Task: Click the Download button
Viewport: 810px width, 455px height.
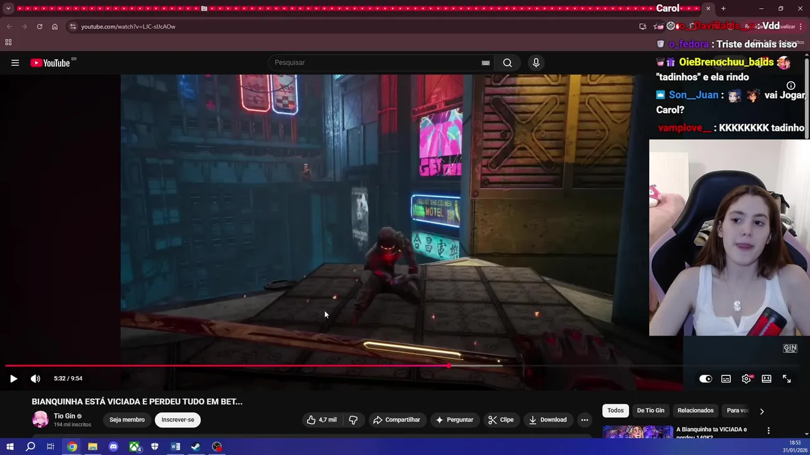Action: click(x=547, y=420)
